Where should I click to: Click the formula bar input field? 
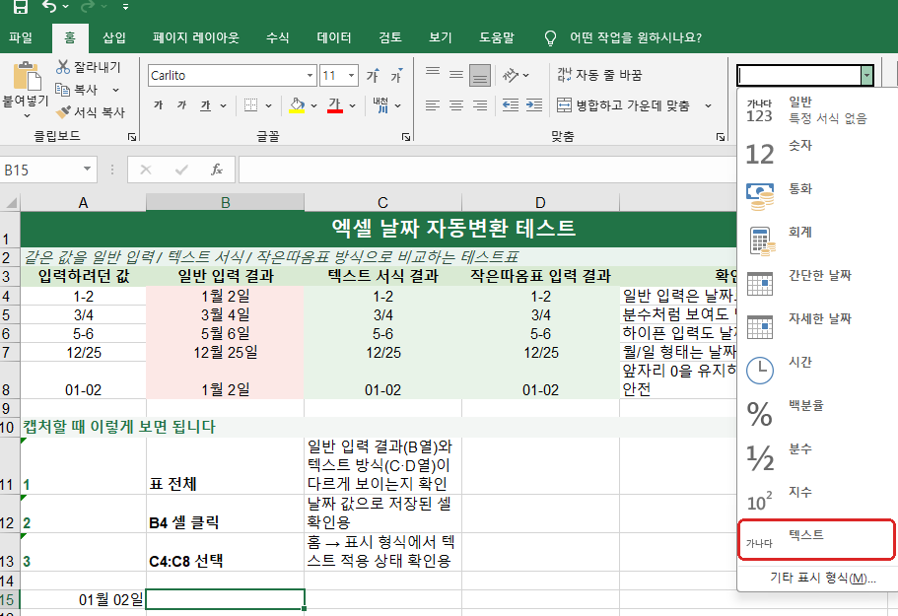click(x=488, y=170)
